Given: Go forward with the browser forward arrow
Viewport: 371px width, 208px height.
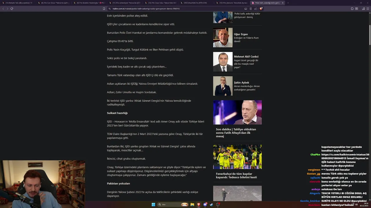Looking at the screenshot, I should [8, 9].
